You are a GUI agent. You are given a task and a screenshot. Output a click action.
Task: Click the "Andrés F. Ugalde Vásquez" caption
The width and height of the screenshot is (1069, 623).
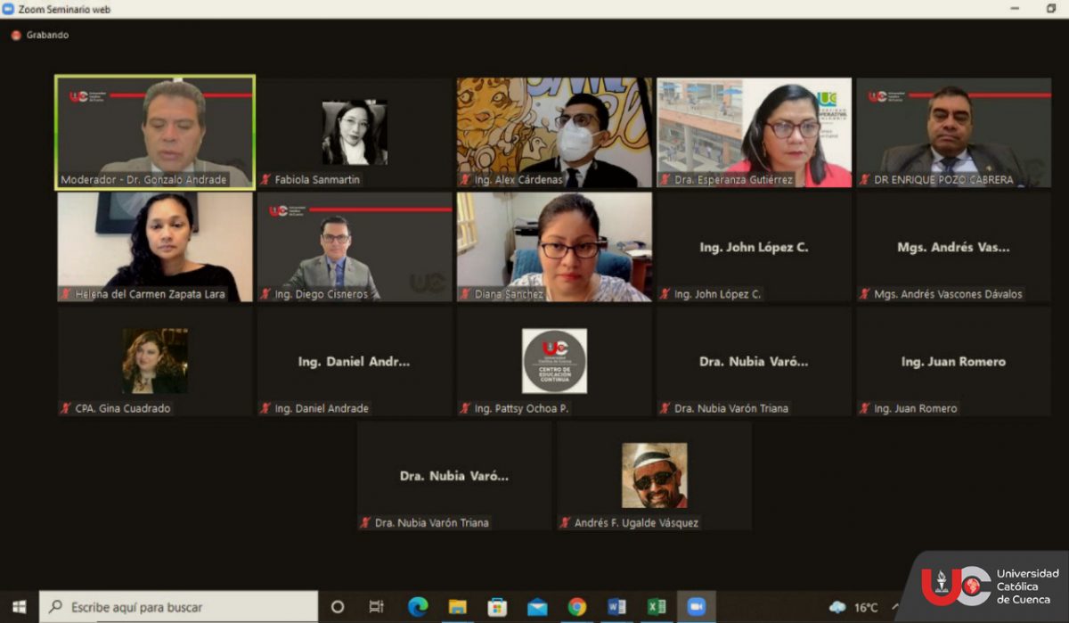pyautogui.click(x=636, y=523)
